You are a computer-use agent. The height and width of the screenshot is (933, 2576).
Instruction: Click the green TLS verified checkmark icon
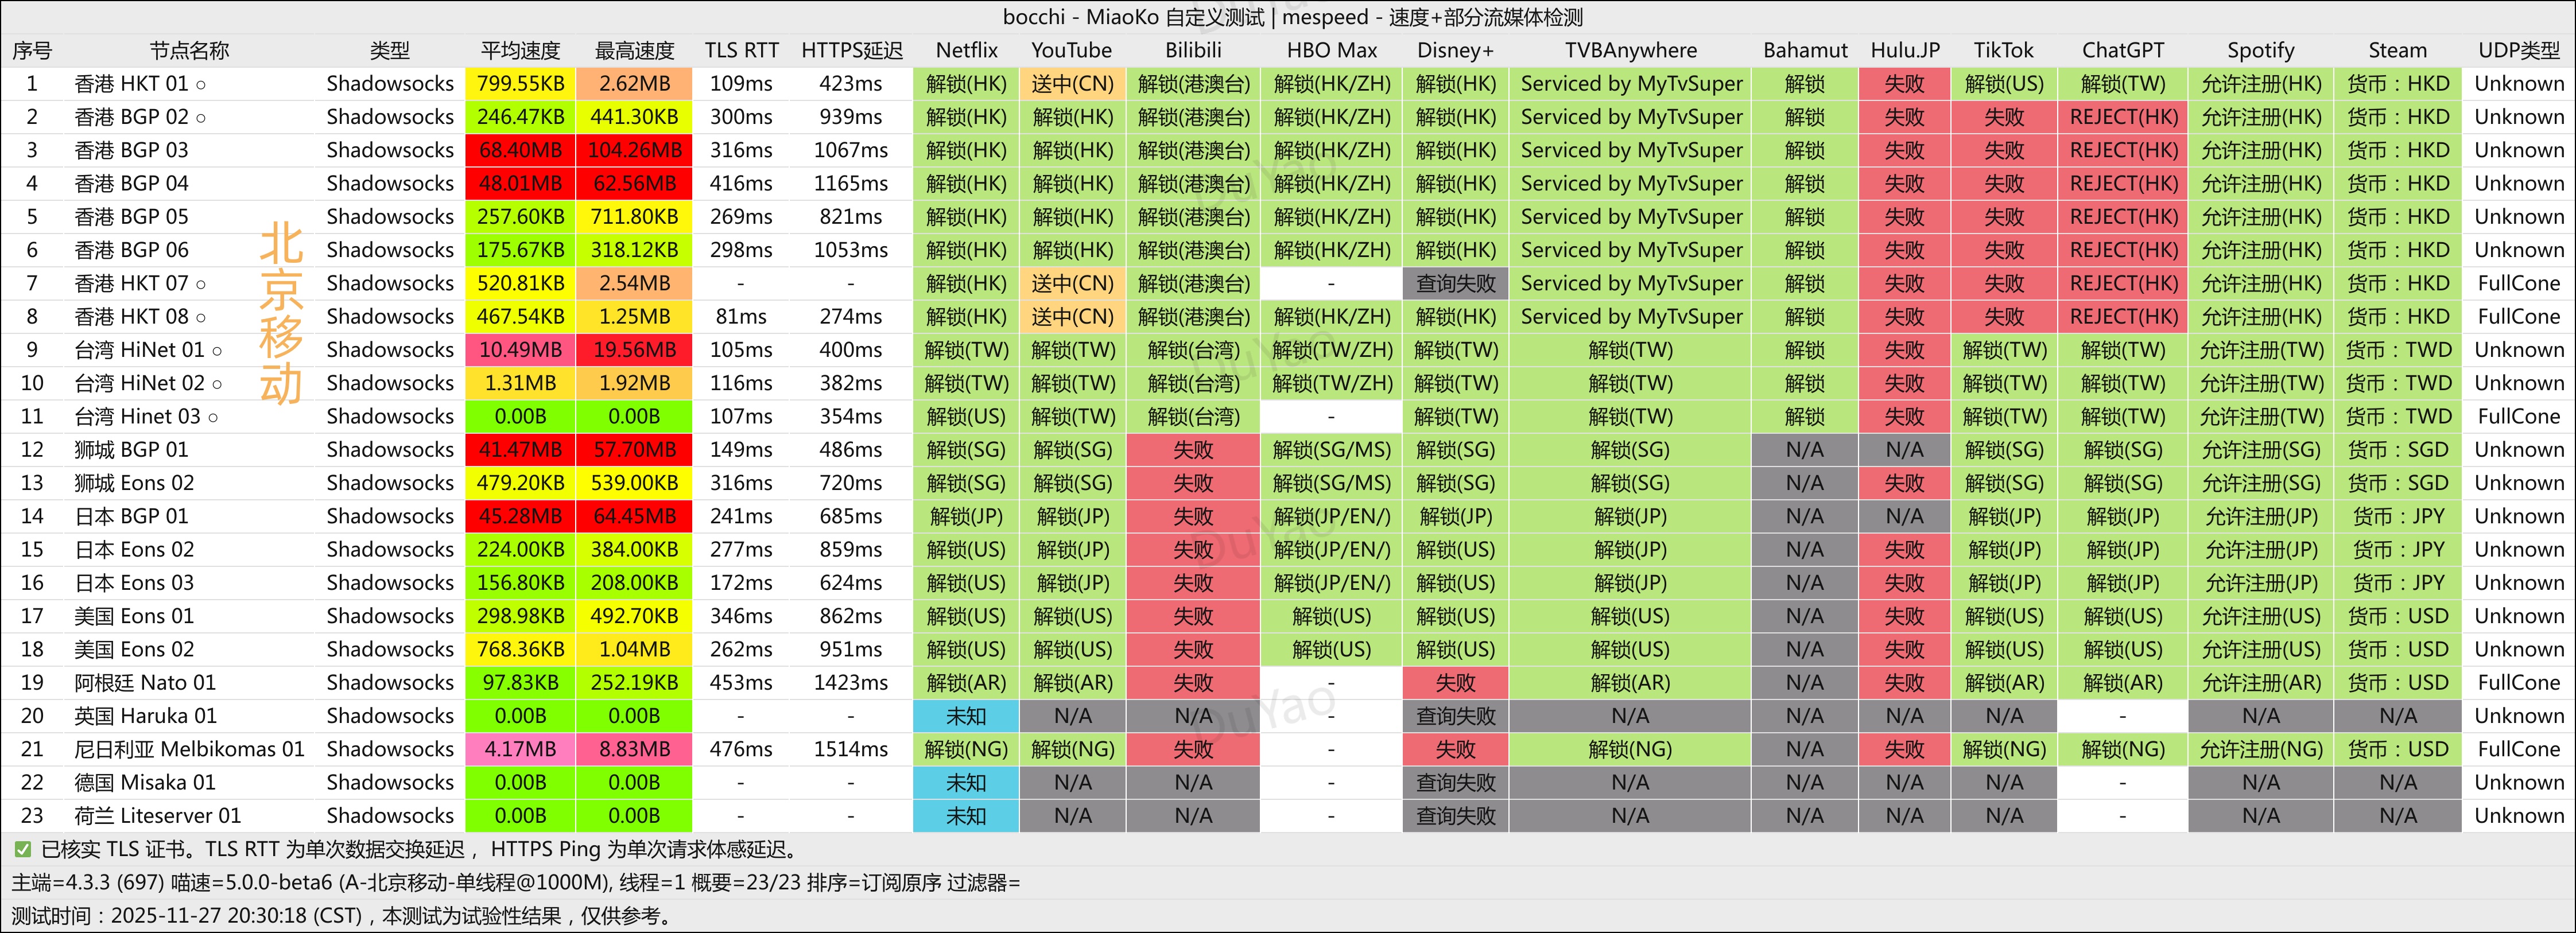[x=23, y=850]
